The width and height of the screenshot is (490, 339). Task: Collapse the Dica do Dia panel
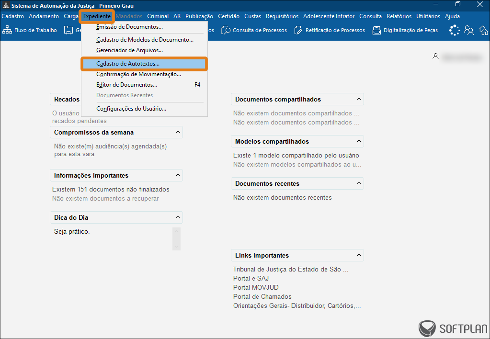coord(178,217)
